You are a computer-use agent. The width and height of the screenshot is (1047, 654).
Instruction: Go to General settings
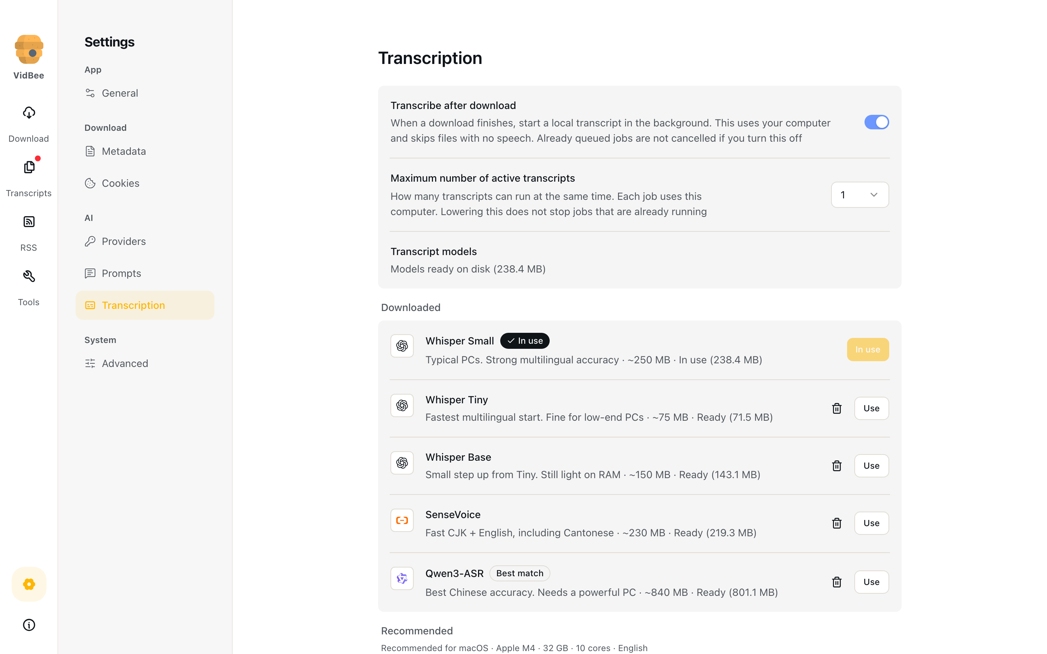click(x=145, y=93)
